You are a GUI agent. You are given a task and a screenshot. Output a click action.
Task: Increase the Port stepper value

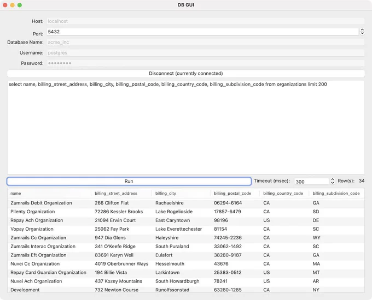[x=362, y=30]
